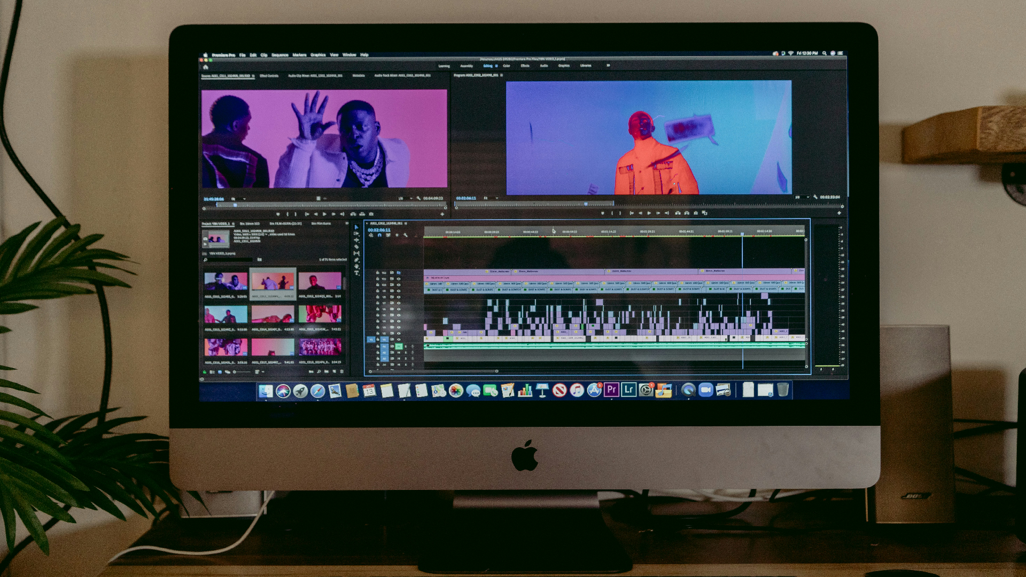The height and width of the screenshot is (577, 1026).
Task: Click Export Frame camera in Program monitor
Action: (x=696, y=213)
